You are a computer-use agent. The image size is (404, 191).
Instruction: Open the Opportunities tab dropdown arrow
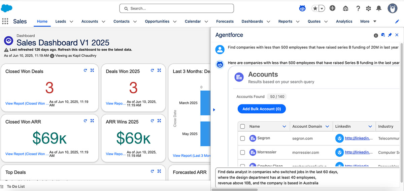point(175,22)
